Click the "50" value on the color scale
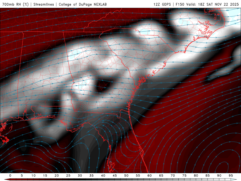Image resolution: width=241 pixels, height=181 pixels. [126, 176]
